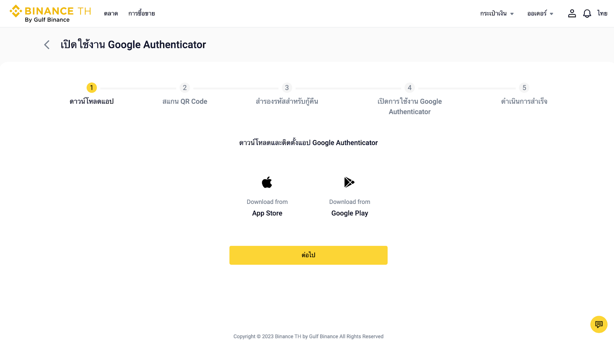Click the Binance TH logo

coord(50,13)
